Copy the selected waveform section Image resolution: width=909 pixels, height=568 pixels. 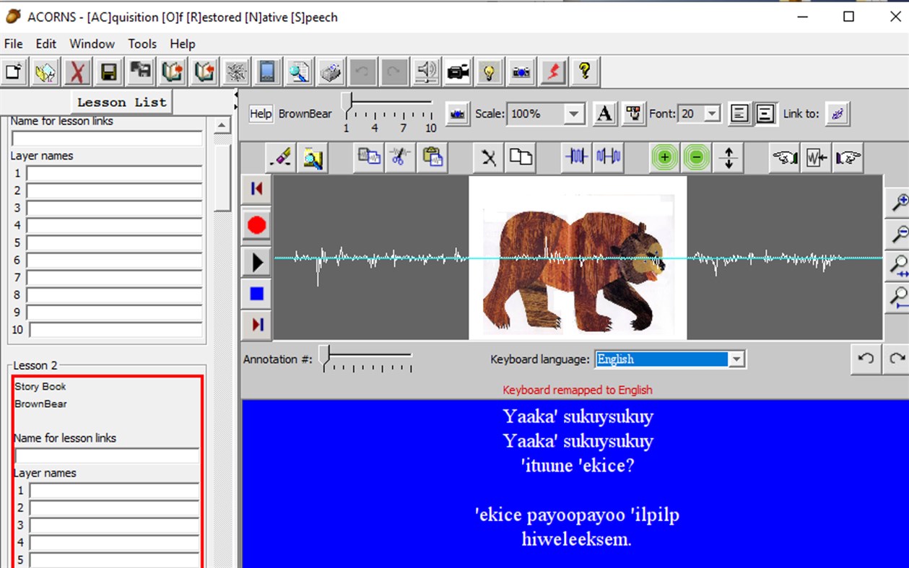pyautogui.click(x=368, y=157)
